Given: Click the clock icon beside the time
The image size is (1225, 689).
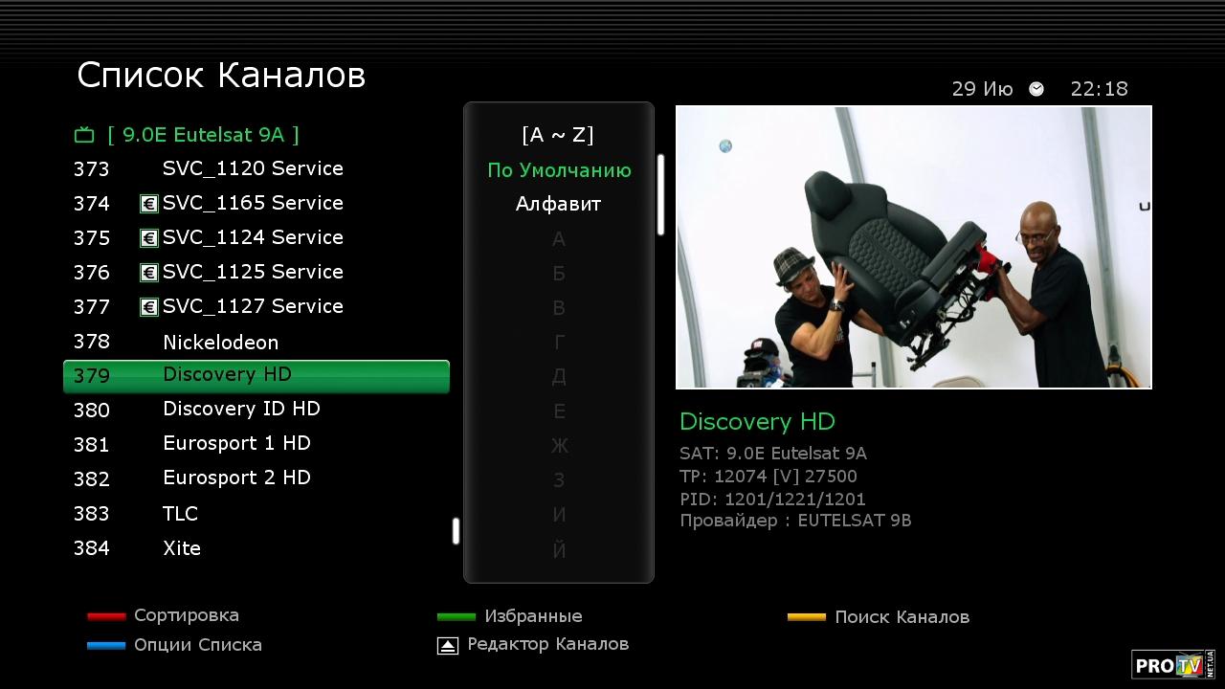Looking at the screenshot, I should click(x=1036, y=89).
